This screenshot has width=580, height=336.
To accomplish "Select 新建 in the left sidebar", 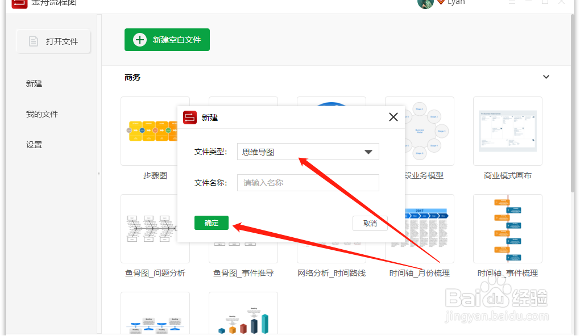I will pos(34,84).
